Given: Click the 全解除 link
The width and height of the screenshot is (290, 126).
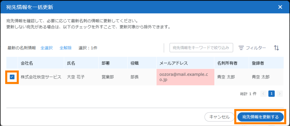Looking at the screenshot, I should point(66,48).
